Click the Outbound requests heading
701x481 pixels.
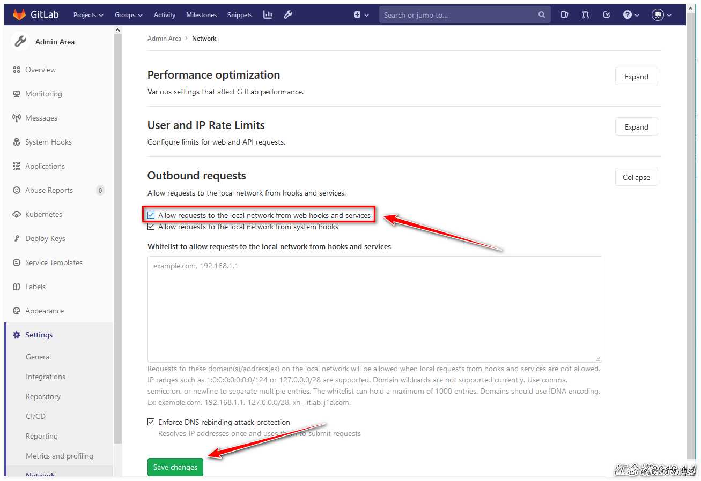pos(197,176)
